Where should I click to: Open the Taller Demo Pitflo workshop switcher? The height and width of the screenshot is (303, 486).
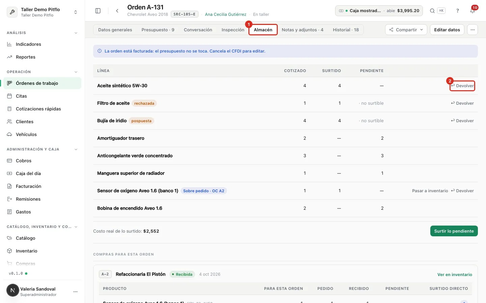point(43,12)
